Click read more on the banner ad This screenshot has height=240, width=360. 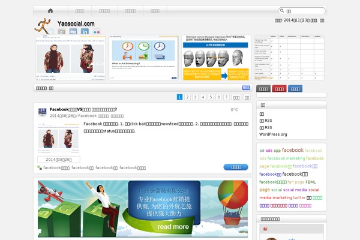(173, 227)
